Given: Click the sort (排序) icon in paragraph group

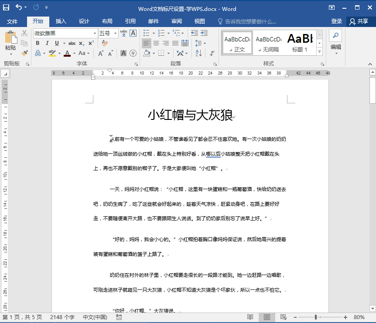Looking at the screenshot, I should click(x=197, y=52).
